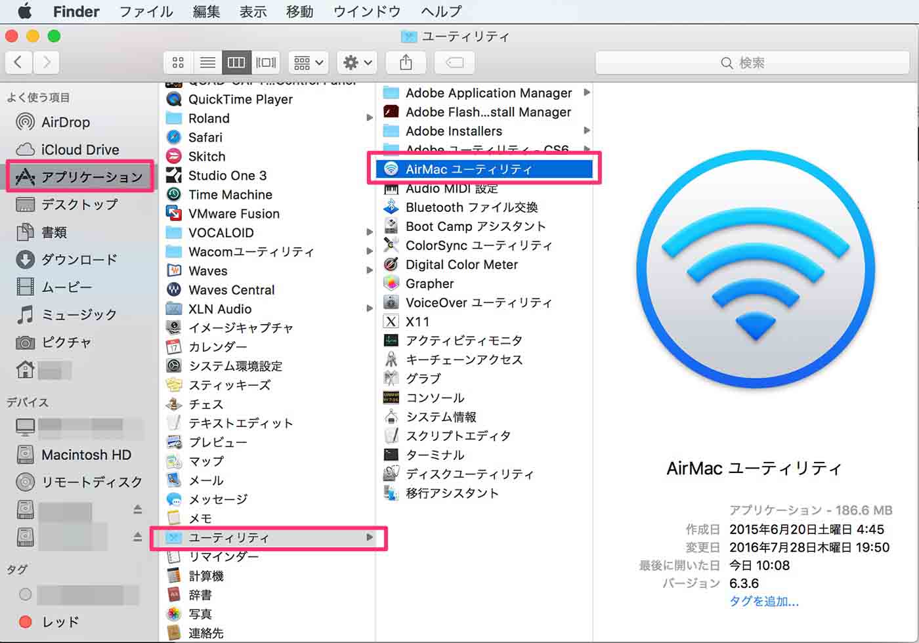Open the ファイル menu
The image size is (919, 643).
tap(146, 11)
